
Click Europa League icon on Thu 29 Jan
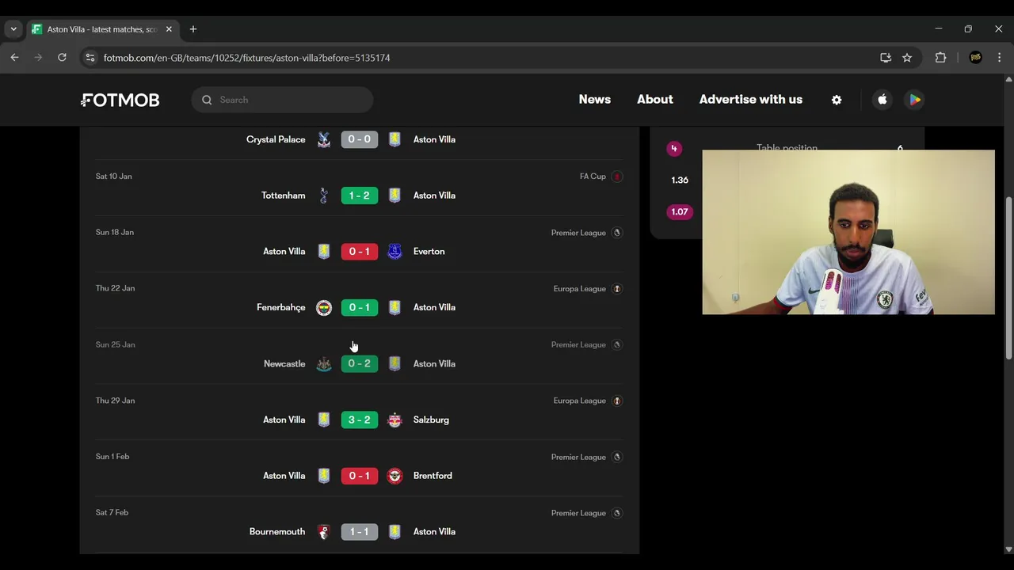(617, 401)
